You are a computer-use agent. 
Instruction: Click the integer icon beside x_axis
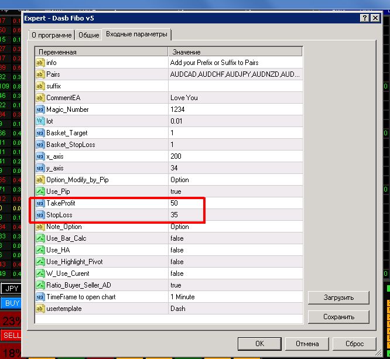click(x=40, y=156)
